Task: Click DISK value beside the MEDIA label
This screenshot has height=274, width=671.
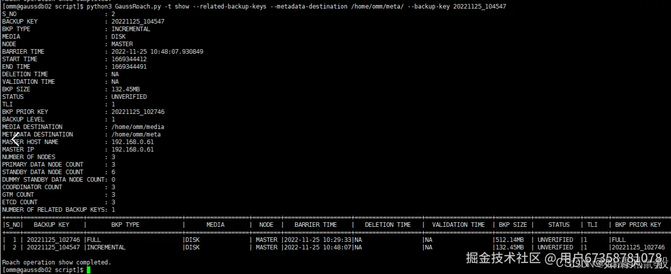Action: [x=118, y=37]
